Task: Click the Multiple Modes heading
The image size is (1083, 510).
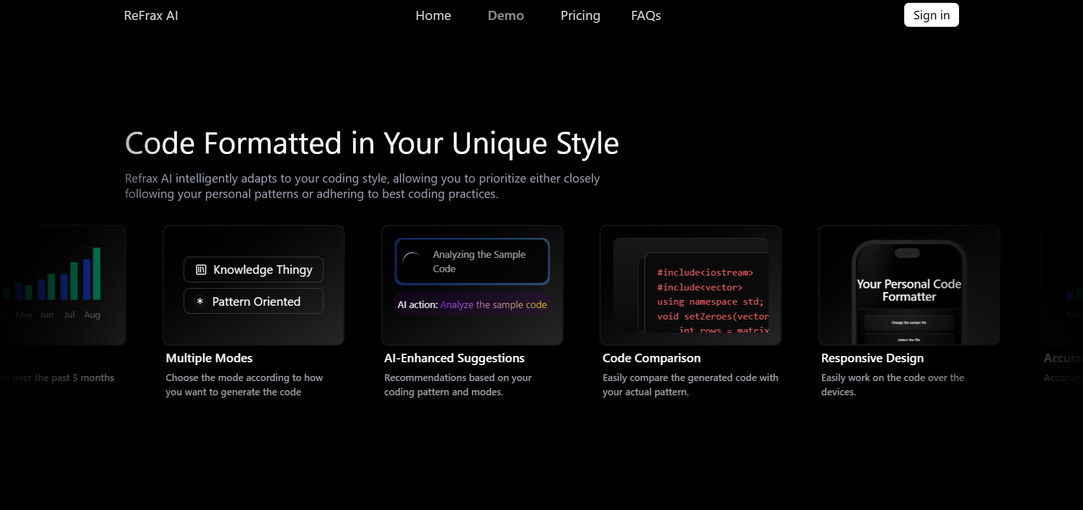Action: click(x=209, y=358)
